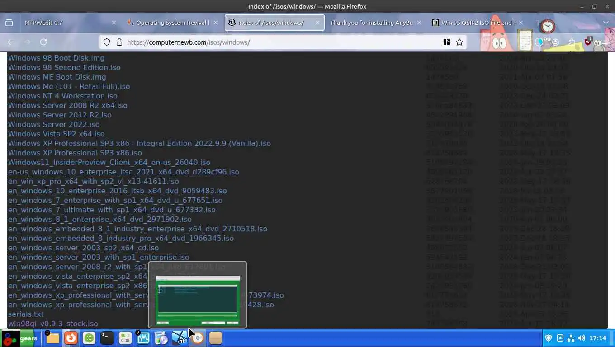The width and height of the screenshot is (615, 347).
Task: Bookmark this page with the star
Action: pos(459,42)
